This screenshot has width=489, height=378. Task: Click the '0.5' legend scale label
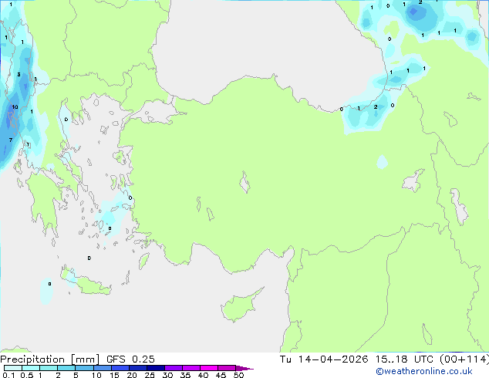[x=27, y=375]
